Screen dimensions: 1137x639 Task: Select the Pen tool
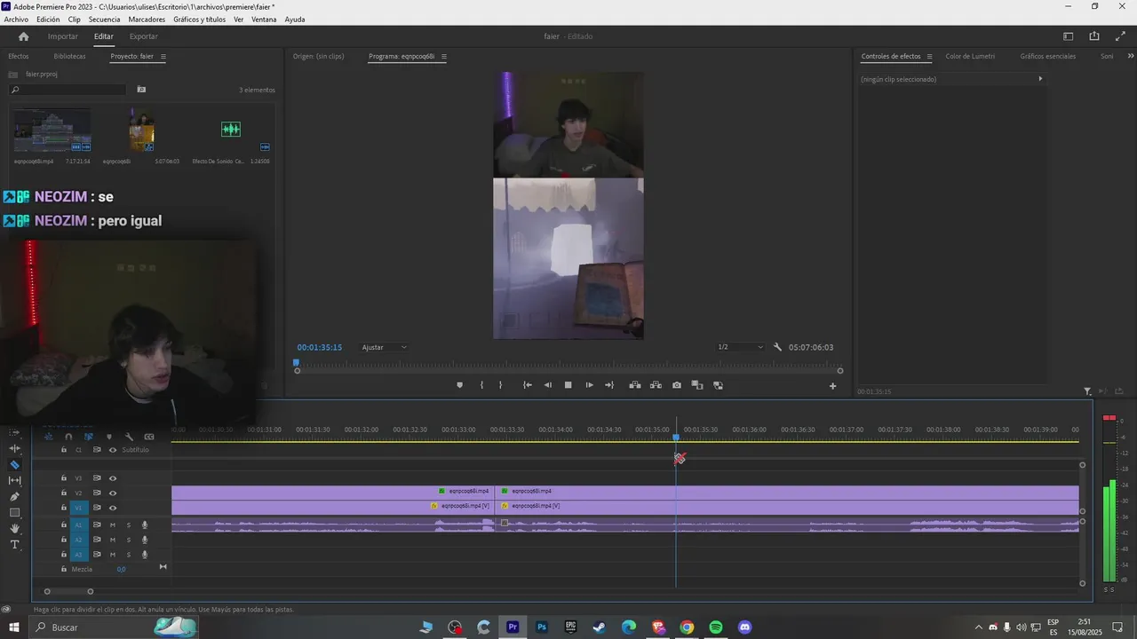[x=14, y=496]
